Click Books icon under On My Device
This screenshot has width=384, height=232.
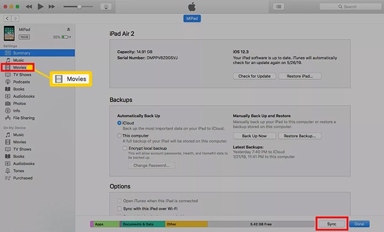tap(8, 156)
